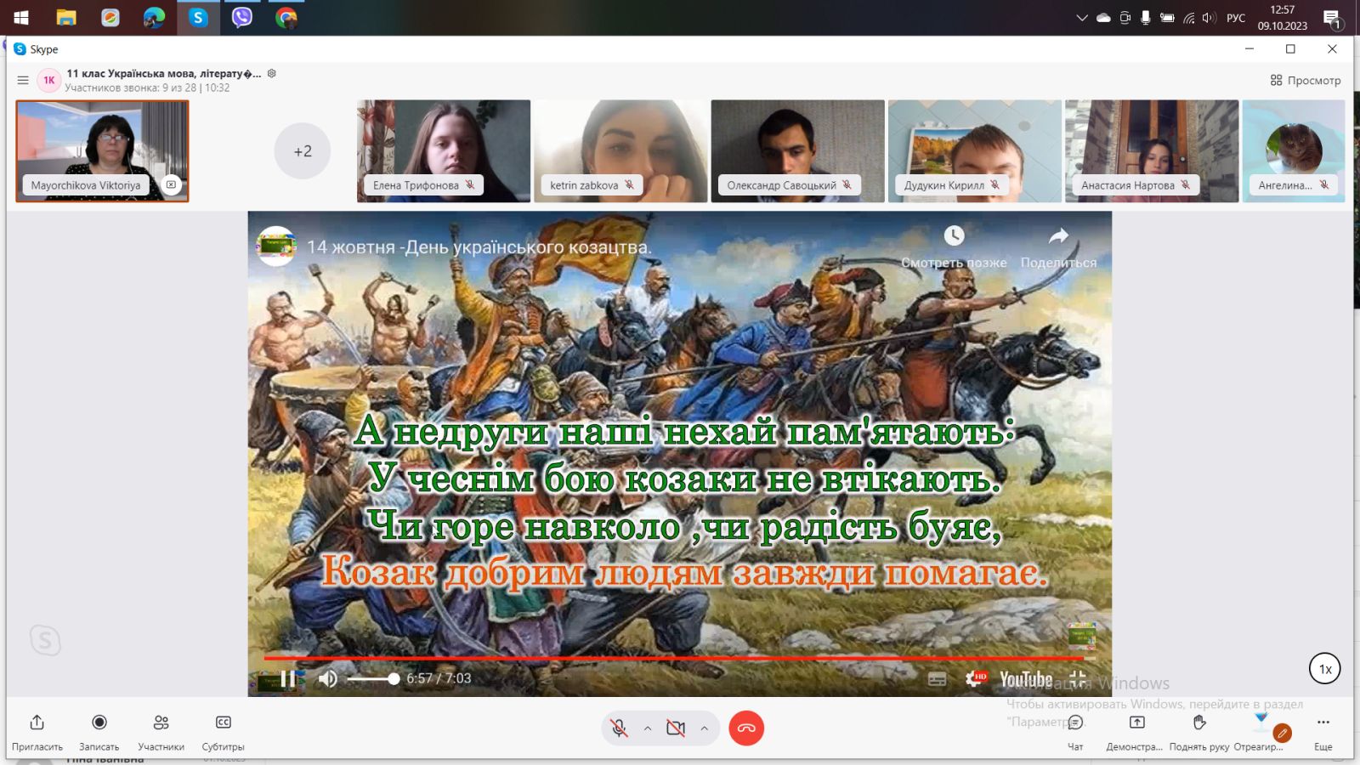Image resolution: width=1360 pixels, height=765 pixels.
Task: Click the YouTube volume speaker icon
Action: [x=328, y=678]
